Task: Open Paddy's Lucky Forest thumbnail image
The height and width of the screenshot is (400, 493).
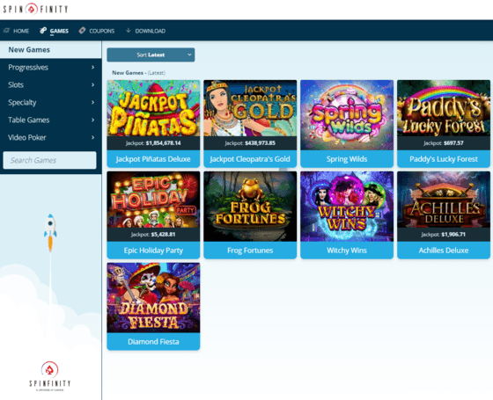Action: tap(444, 108)
